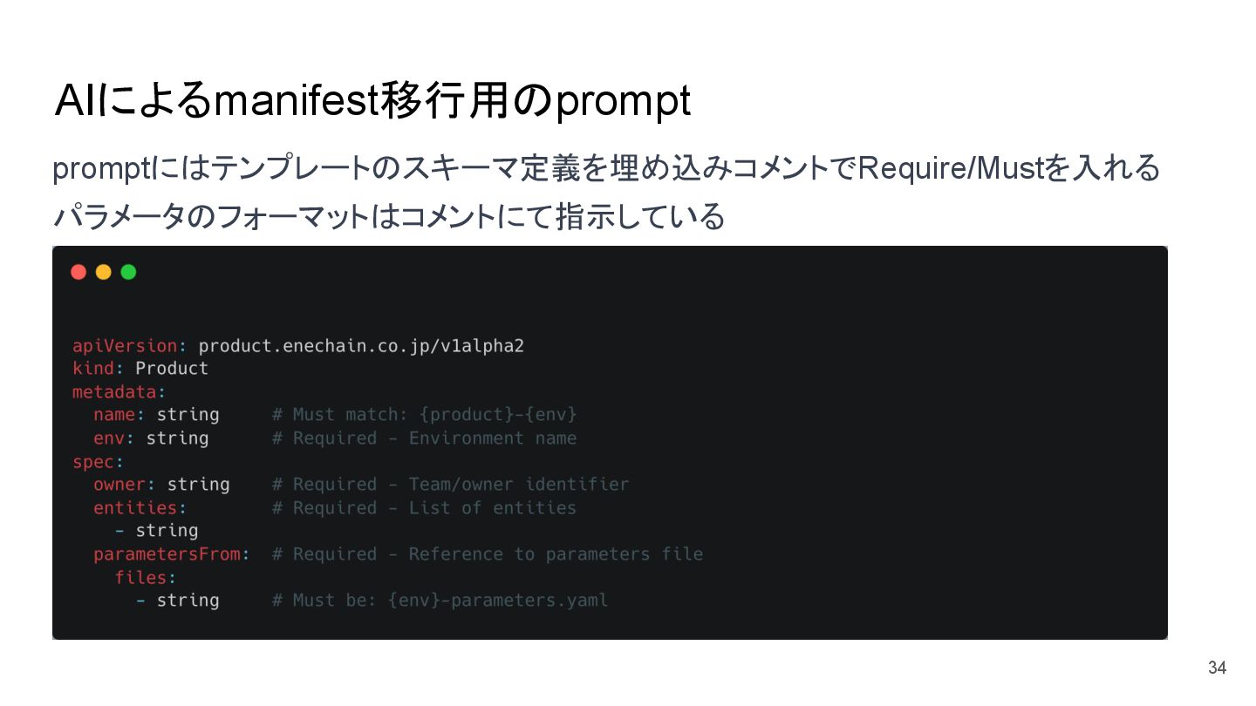Click the slide title about manifest移行用のprompt
This screenshot has height=706, width=1256.
372,102
